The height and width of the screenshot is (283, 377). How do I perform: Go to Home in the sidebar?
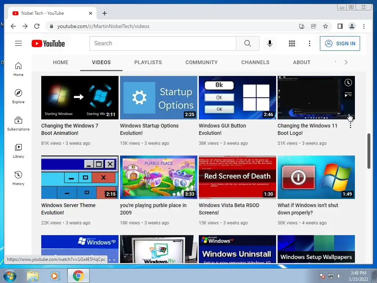pyautogui.click(x=18, y=69)
